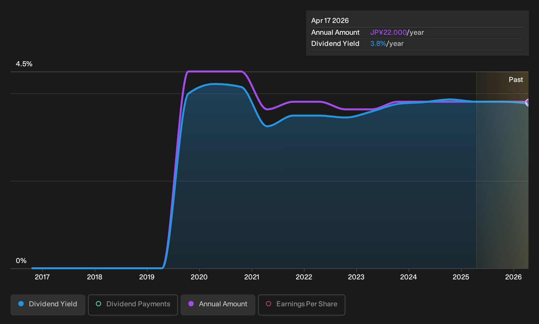Viewport: 539px width, 324px height.
Task: Click the Past region label
Action: tap(516, 80)
